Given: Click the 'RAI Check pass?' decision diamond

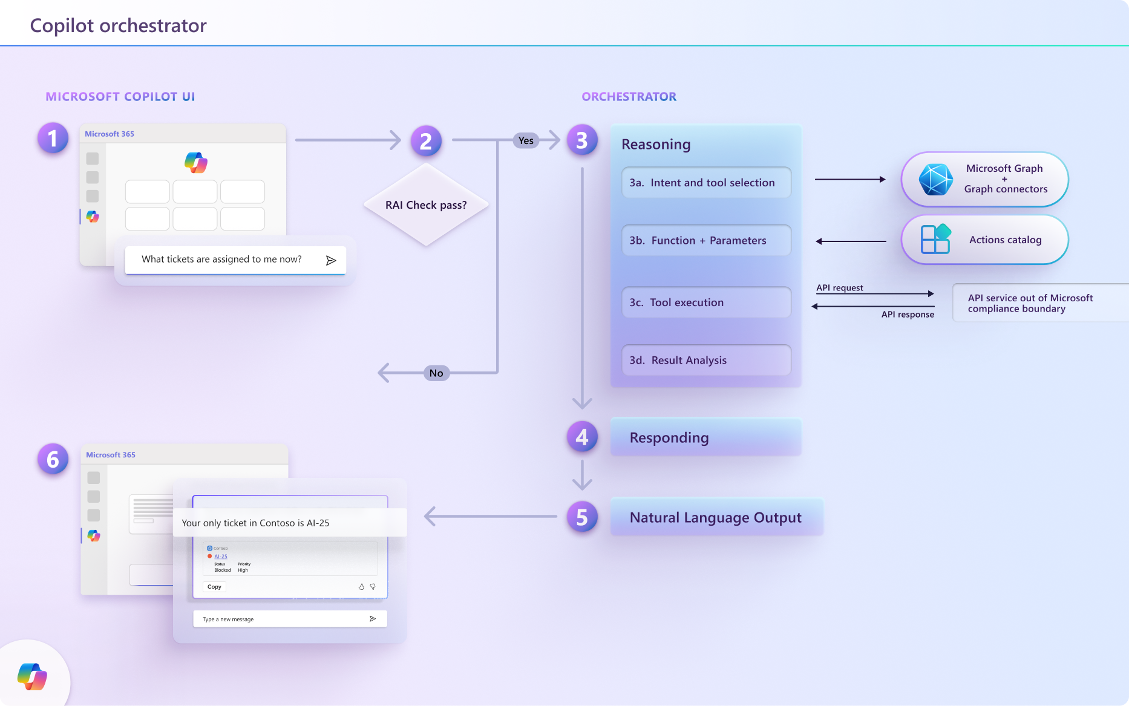Looking at the screenshot, I should click(426, 205).
